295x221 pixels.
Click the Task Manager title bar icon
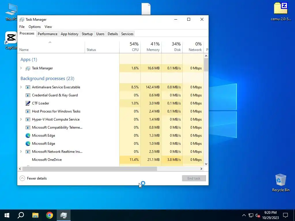coord(22,20)
